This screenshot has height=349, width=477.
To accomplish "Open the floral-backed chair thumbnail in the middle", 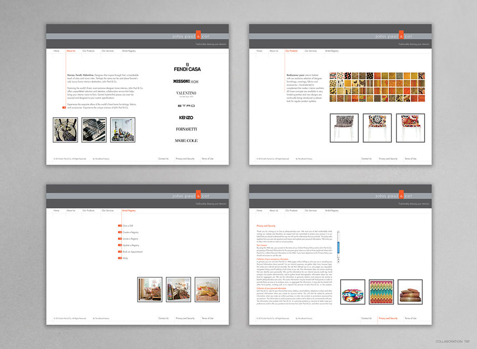I will pyautogui.click(x=377, y=128).
